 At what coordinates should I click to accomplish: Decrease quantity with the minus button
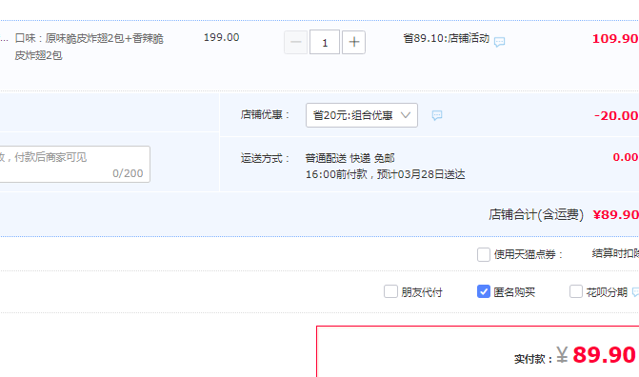point(295,42)
